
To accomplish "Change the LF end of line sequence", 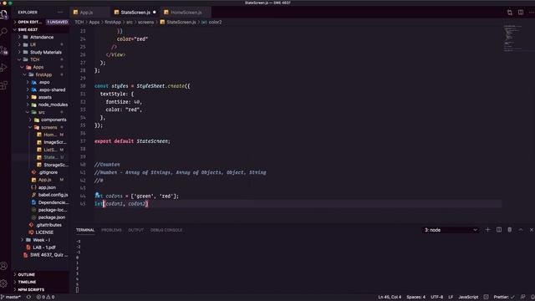I will (x=451, y=297).
